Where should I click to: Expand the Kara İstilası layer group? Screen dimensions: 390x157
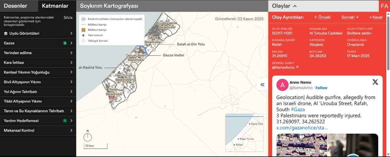point(38,62)
